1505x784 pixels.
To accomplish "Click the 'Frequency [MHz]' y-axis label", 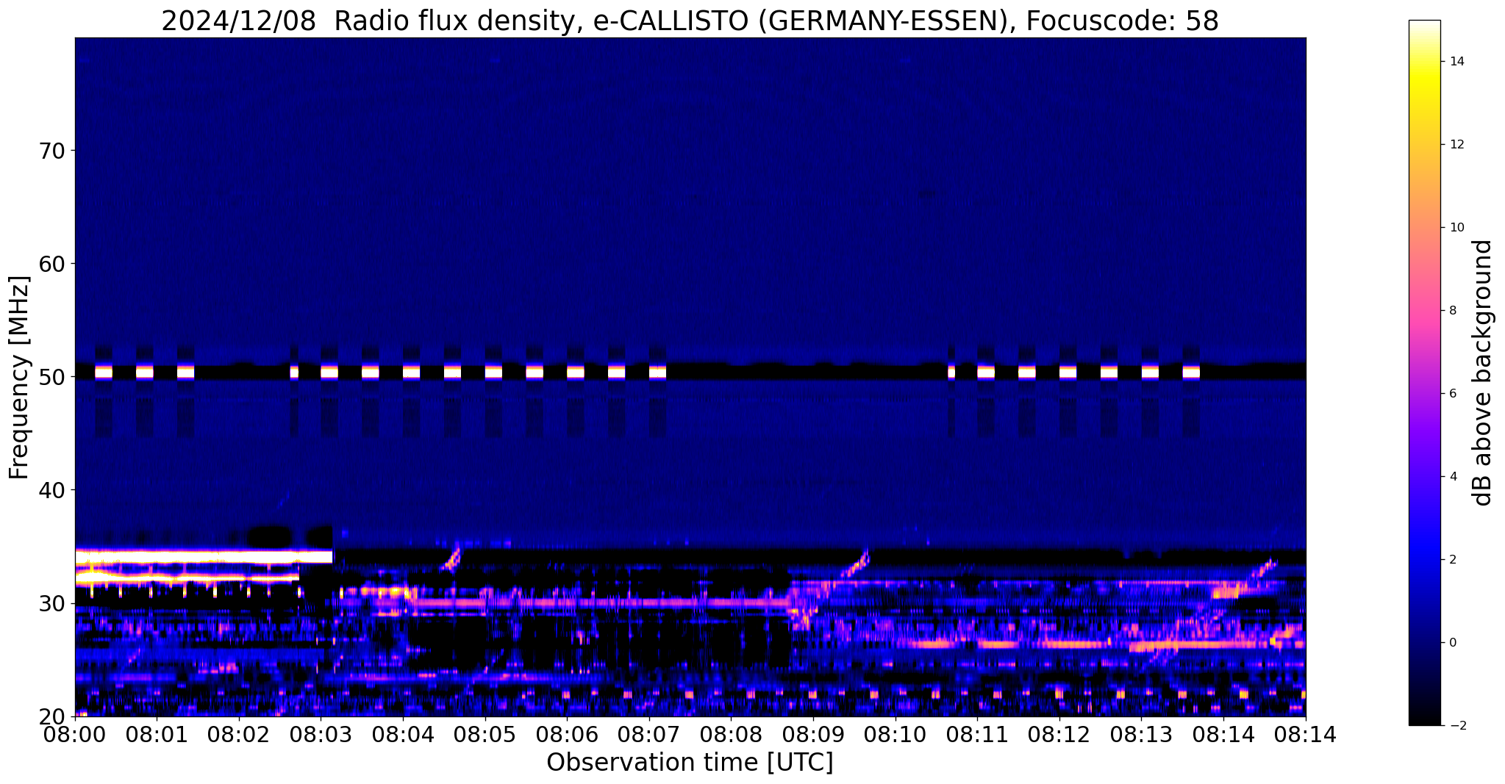I will (19, 377).
